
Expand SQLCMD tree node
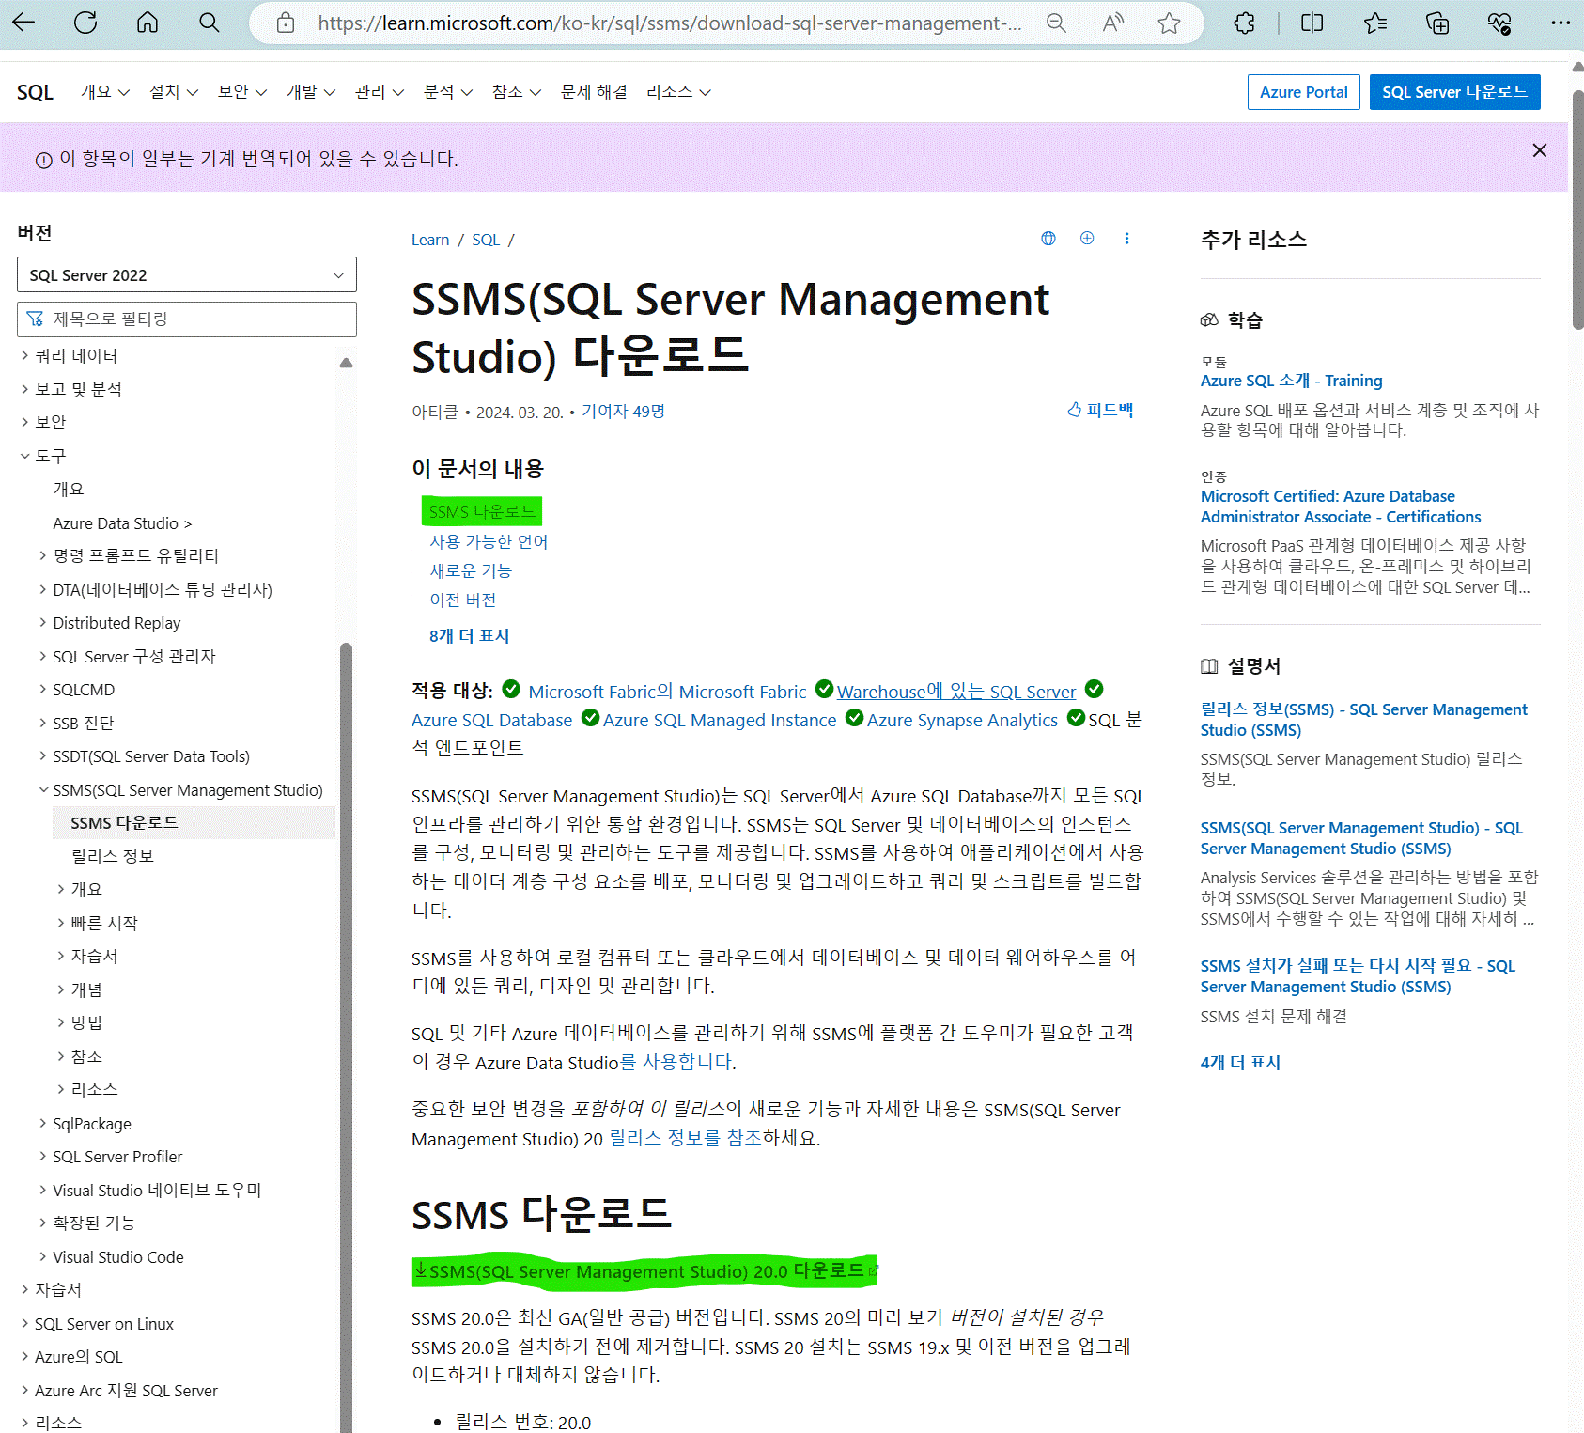(x=43, y=689)
